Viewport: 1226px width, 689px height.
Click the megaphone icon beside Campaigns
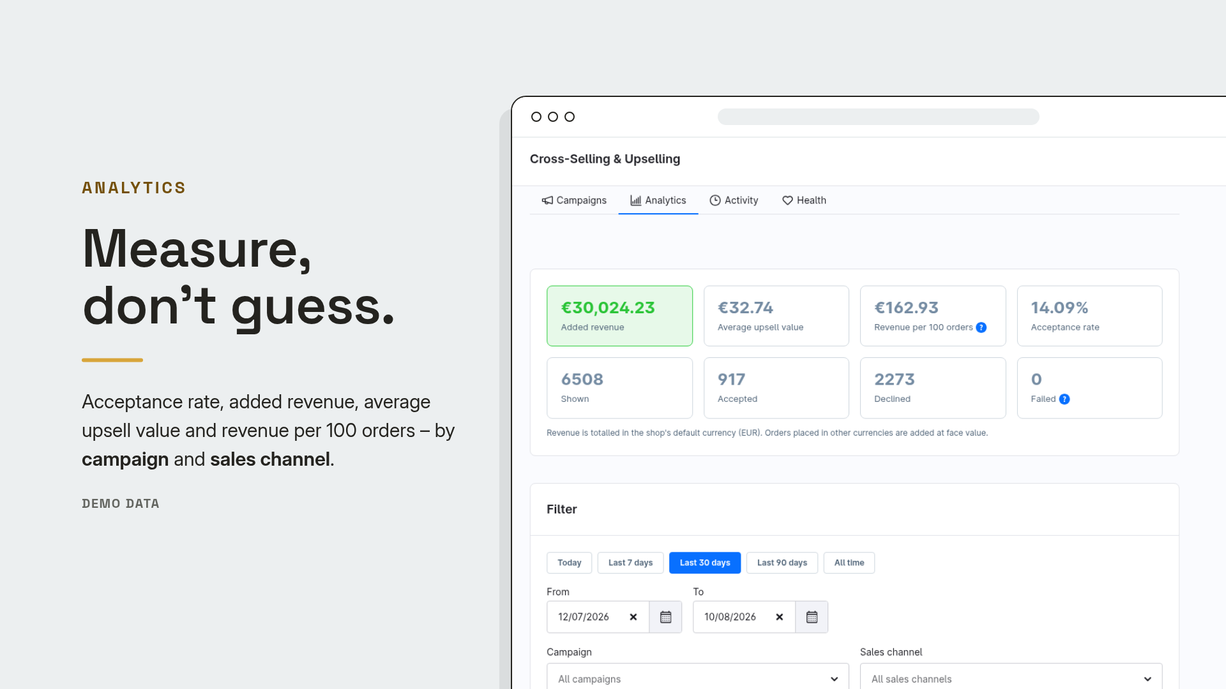[x=547, y=200]
